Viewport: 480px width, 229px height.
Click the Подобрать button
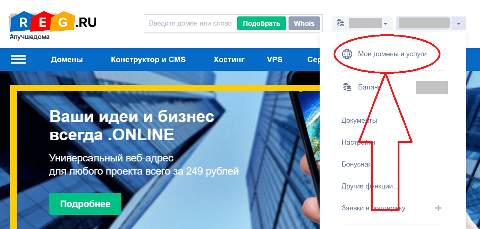(x=261, y=23)
